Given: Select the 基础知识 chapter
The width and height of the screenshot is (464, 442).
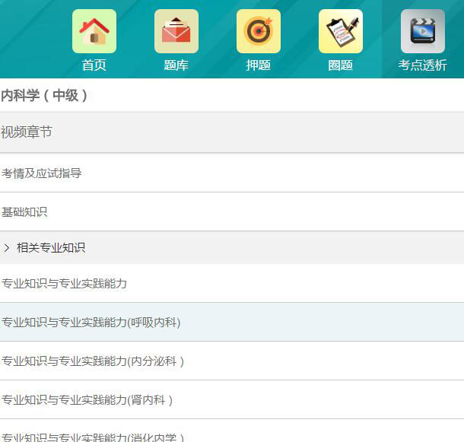Looking at the screenshot, I should tap(24, 212).
